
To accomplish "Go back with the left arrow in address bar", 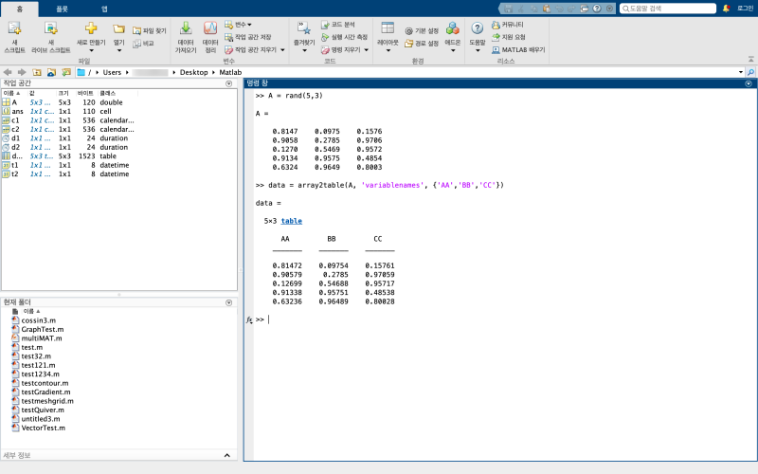I will [x=8, y=72].
